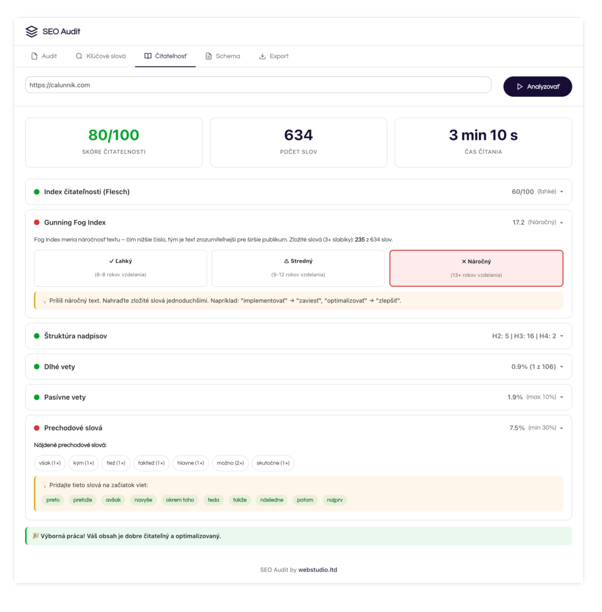Click the SEO Audit layers logo icon
602x612 pixels.
(x=32, y=31)
